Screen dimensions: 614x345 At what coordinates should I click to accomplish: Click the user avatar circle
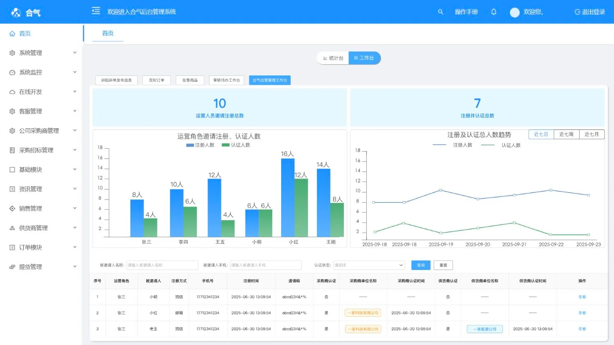click(x=515, y=12)
